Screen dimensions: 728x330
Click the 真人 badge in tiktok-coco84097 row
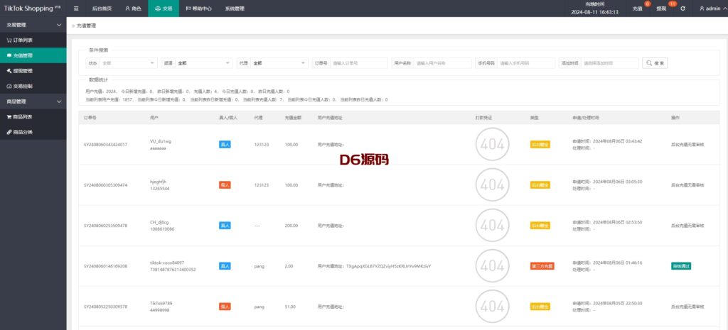point(225,266)
